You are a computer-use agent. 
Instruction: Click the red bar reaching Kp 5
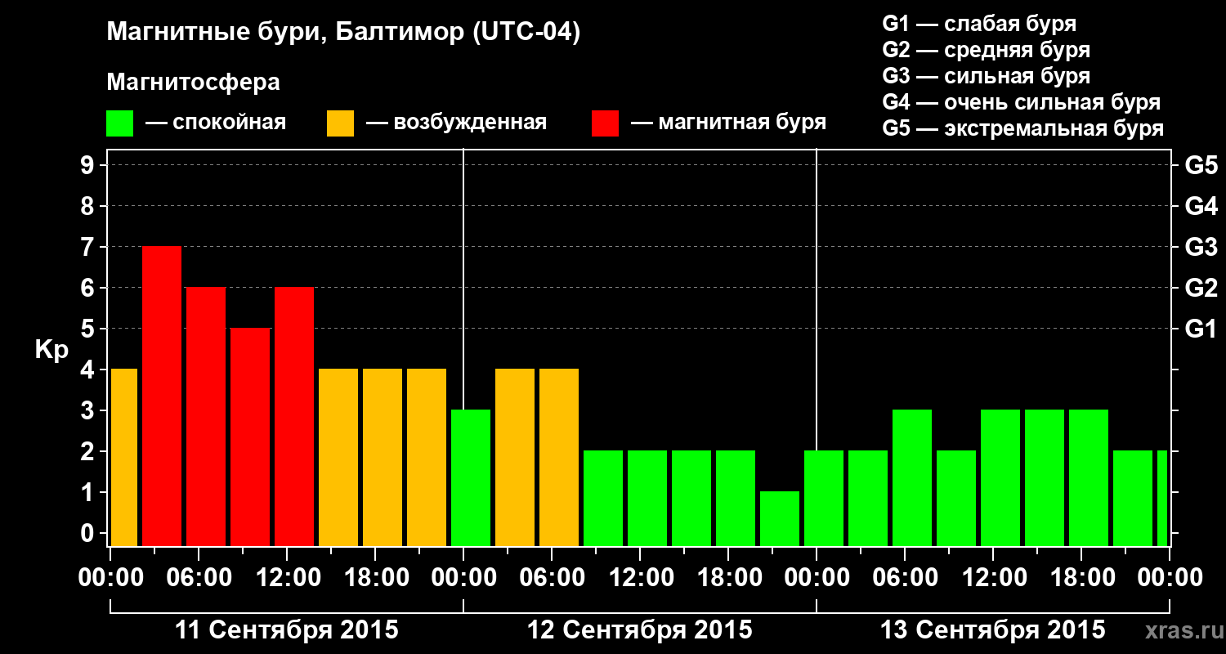(x=250, y=437)
